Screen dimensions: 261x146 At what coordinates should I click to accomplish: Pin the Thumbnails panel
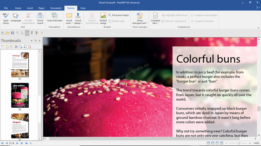coord(36,41)
